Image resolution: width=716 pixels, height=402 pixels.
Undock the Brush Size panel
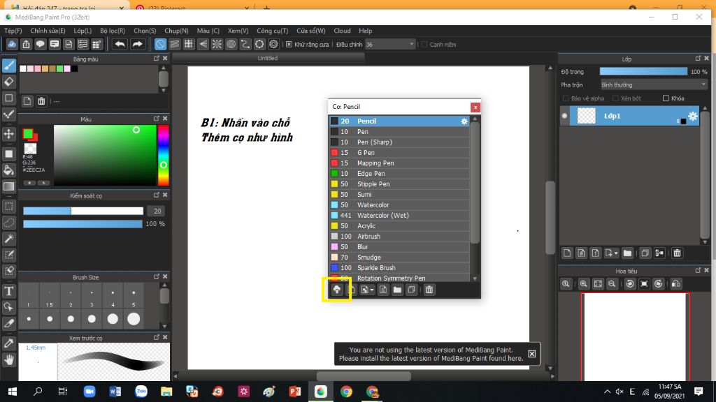(157, 276)
